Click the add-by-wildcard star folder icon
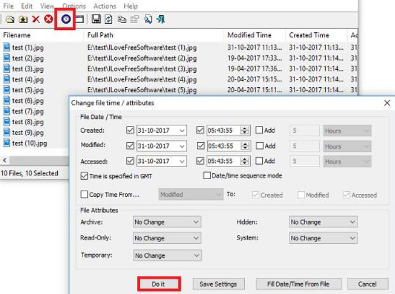The image size is (395, 294). click(23, 19)
